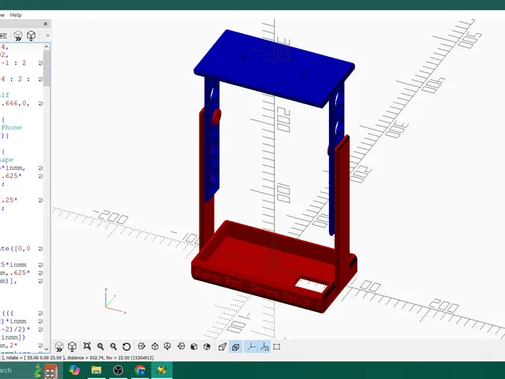Click the holiday widget icon on taskbar

pyautogui.click(x=47, y=370)
